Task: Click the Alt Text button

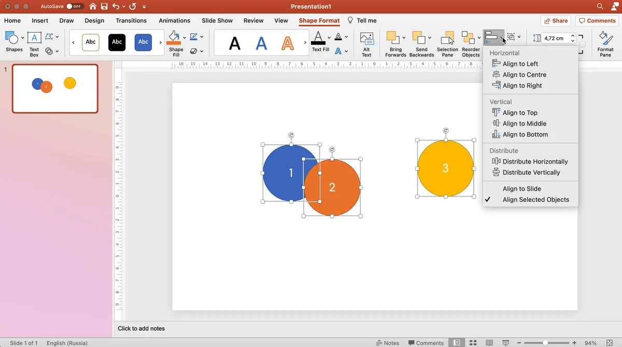Action: coord(366,43)
